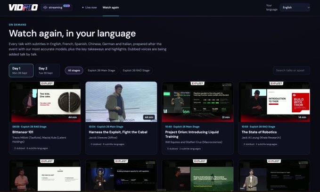This screenshot has width=320, height=192.
Task: Open the Bittensor 101 video thumbnail
Action: coord(45,102)
